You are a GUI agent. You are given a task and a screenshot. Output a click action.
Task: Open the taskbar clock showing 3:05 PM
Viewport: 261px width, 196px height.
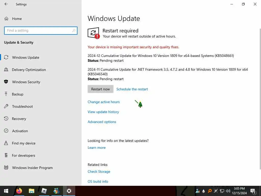(x=239, y=191)
